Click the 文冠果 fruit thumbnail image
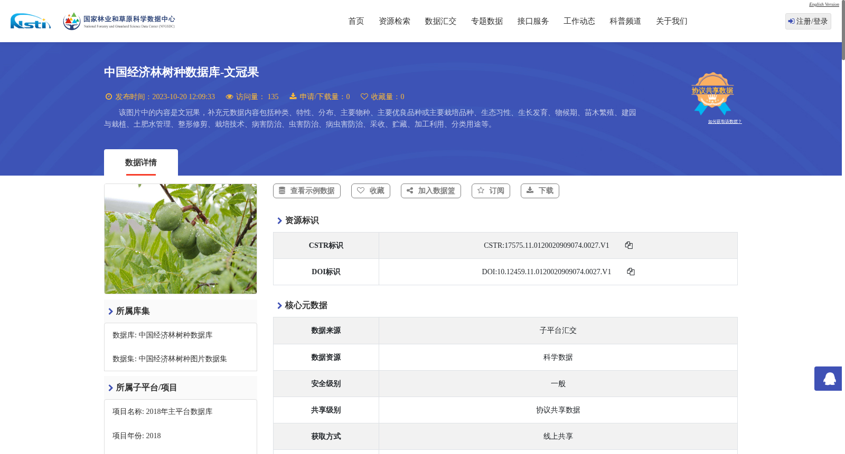 [x=181, y=239]
